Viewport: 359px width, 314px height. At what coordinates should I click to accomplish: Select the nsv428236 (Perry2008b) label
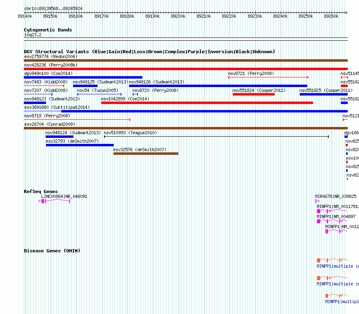(51, 65)
